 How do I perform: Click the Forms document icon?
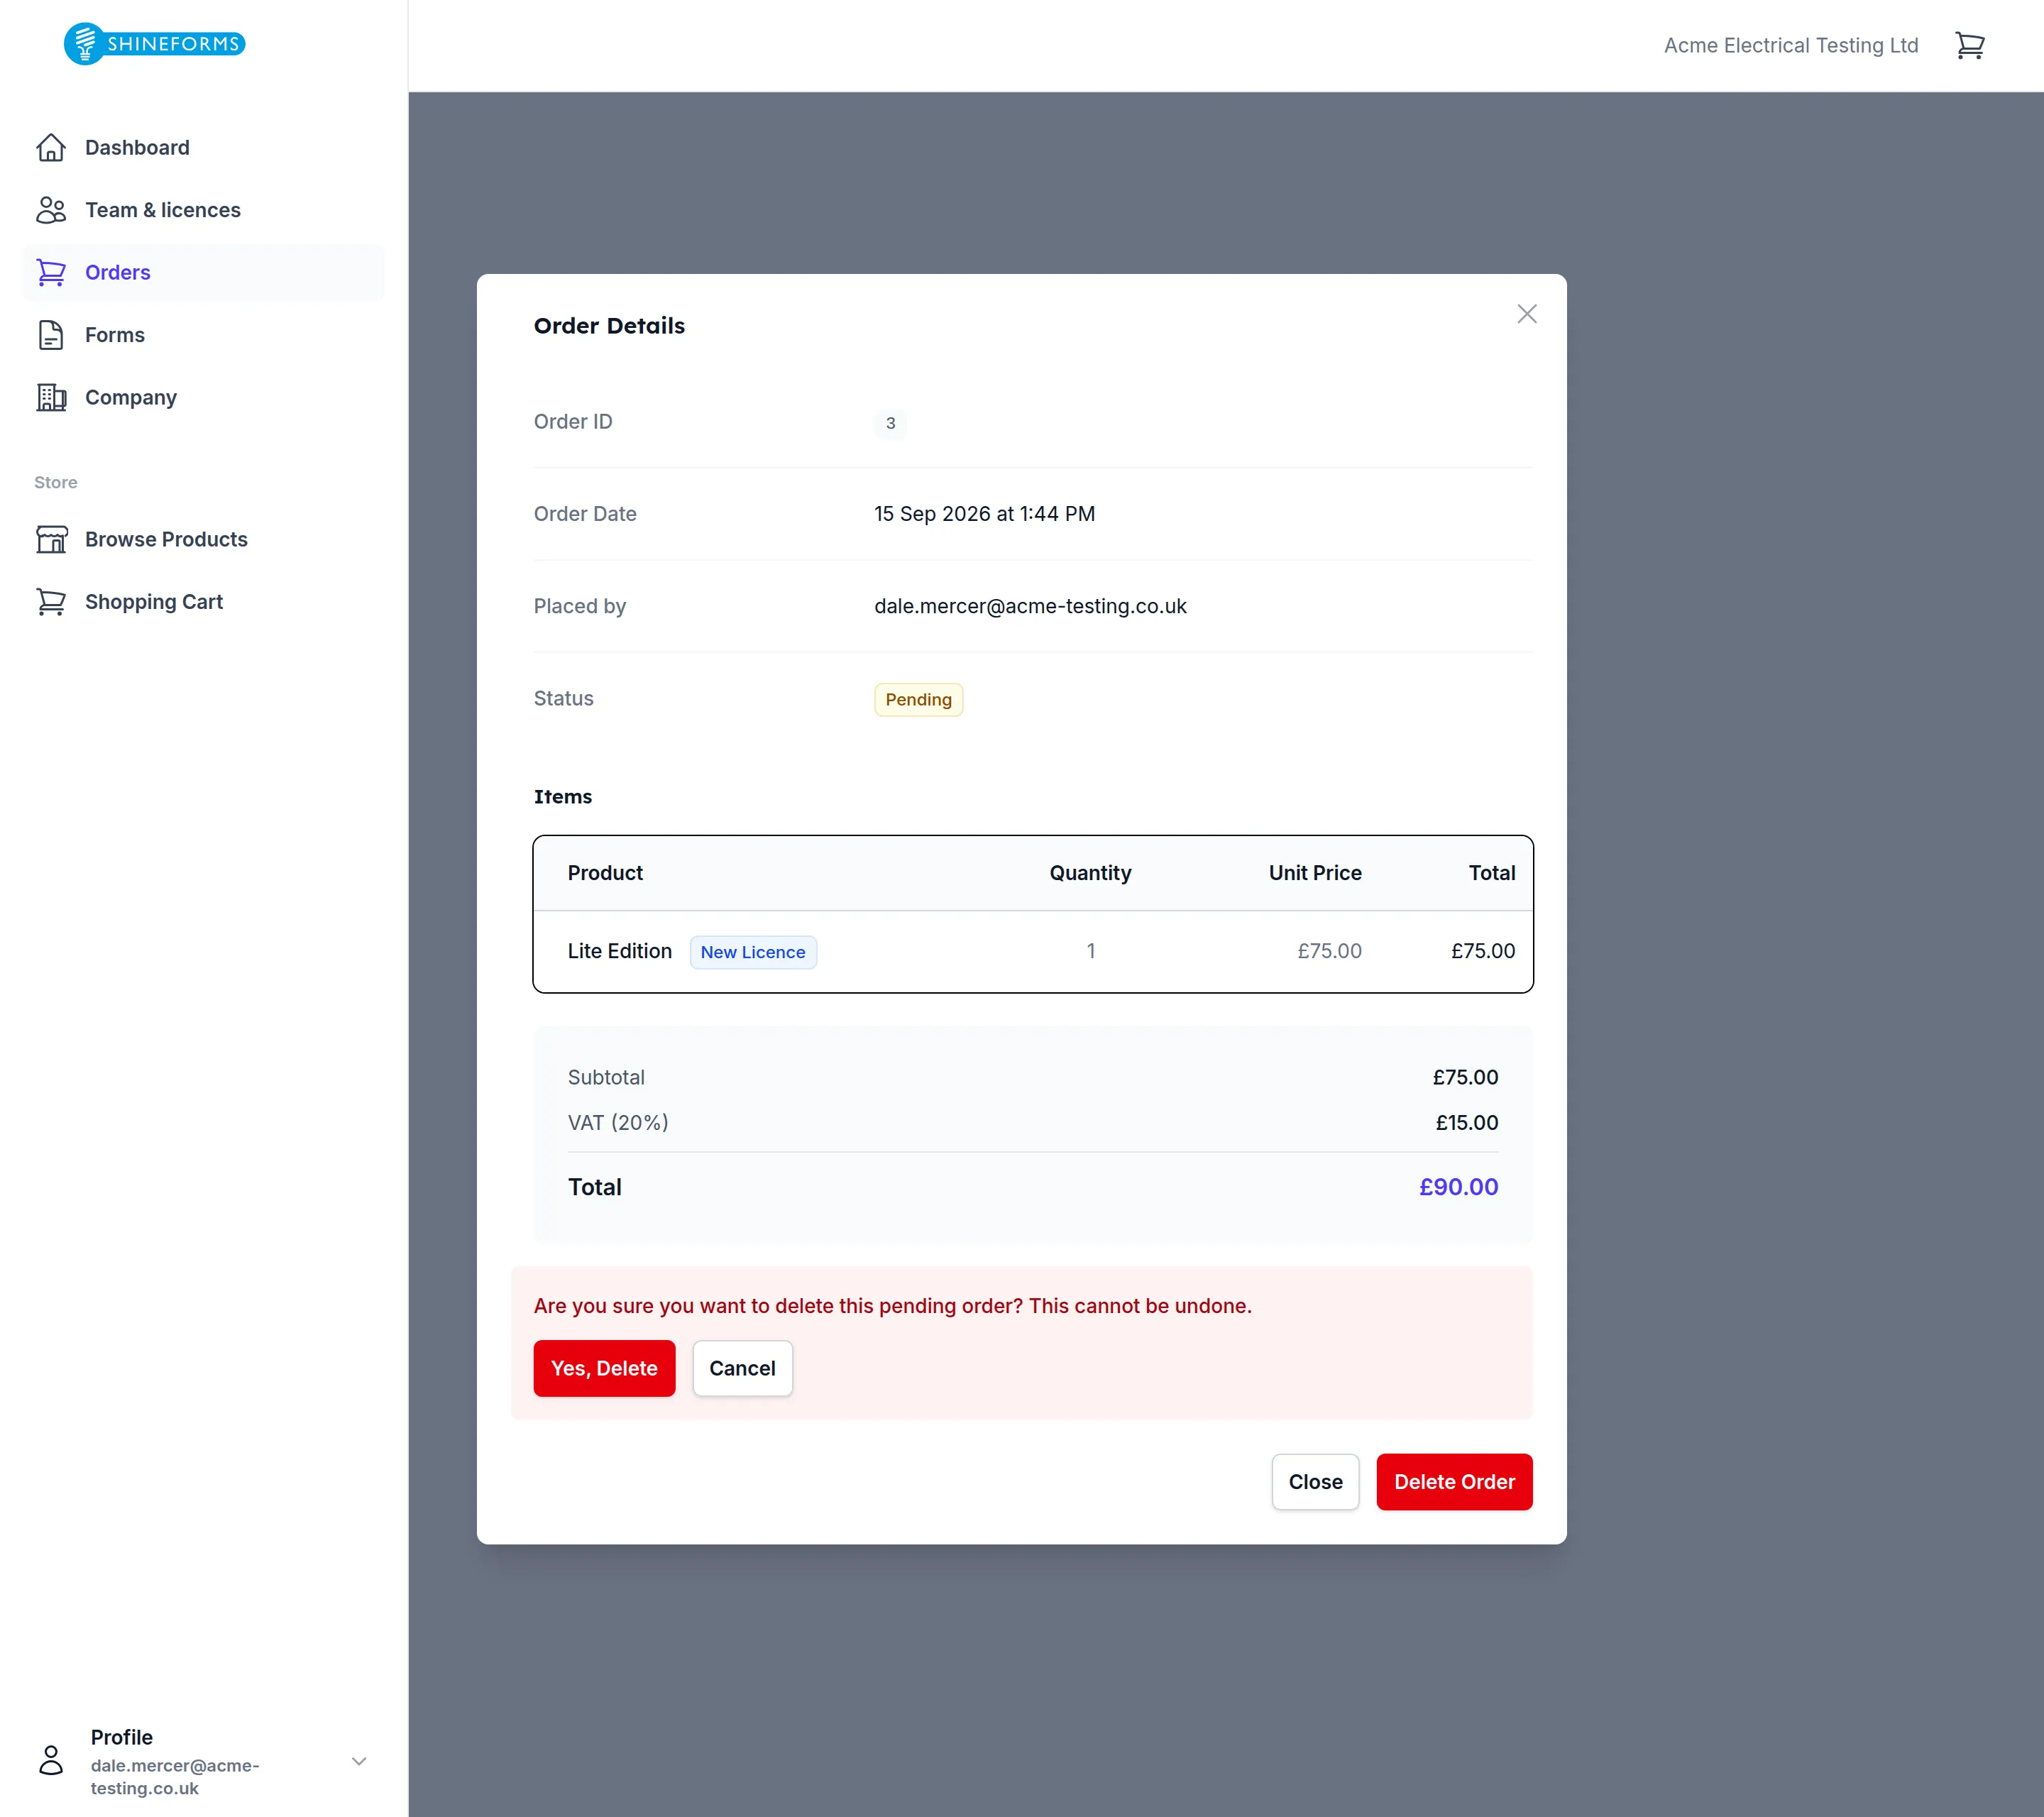point(51,335)
